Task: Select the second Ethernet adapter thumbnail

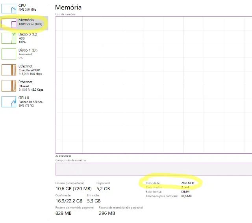Action: point(9,86)
